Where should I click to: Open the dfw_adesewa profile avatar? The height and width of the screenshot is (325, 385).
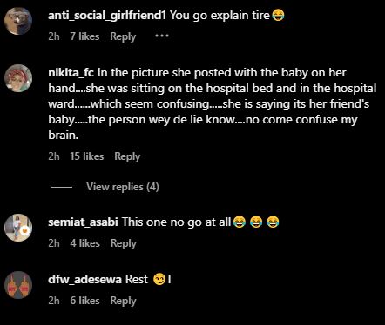coord(18,285)
